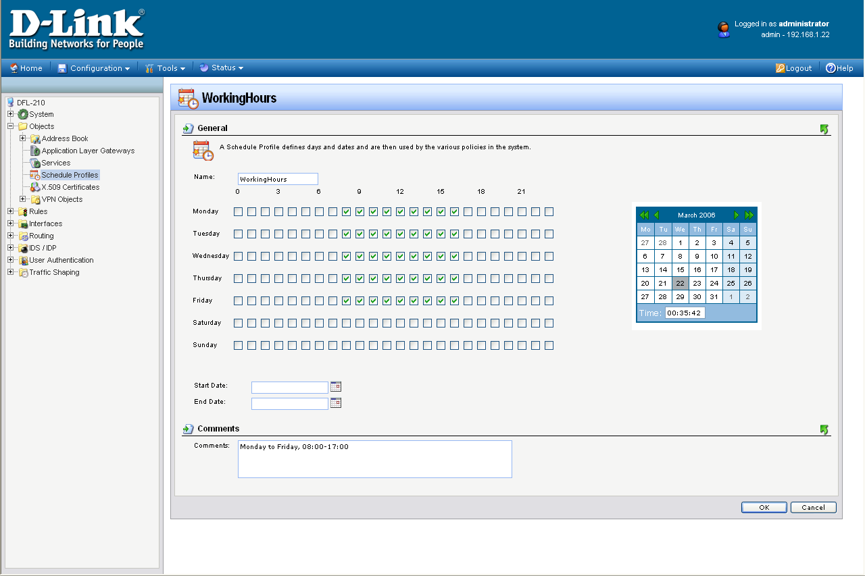Viewport: 865px width, 576px height.
Task: Expand the VPN Objects tree node
Action: click(23, 199)
